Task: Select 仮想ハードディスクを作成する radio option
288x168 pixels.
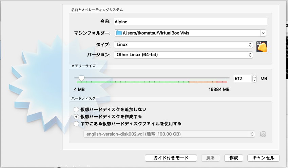Action: coord(76,117)
